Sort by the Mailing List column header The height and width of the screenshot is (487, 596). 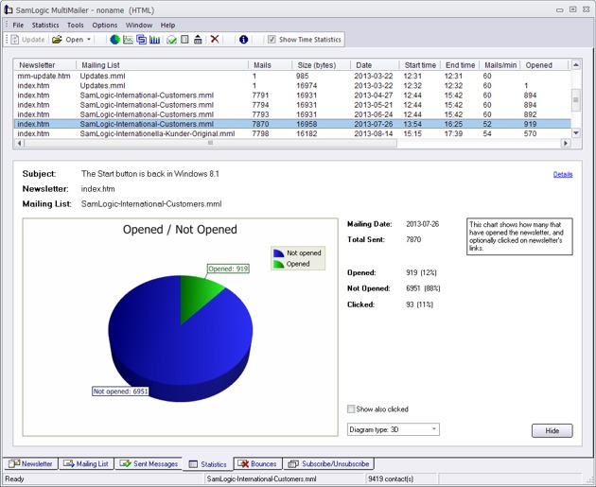[x=162, y=65]
